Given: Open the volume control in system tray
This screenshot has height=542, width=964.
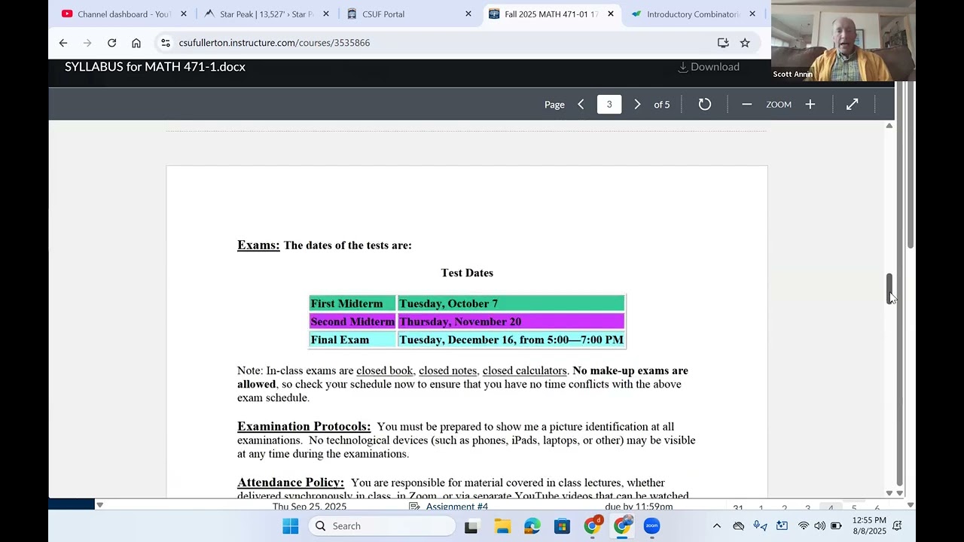Looking at the screenshot, I should [x=819, y=526].
